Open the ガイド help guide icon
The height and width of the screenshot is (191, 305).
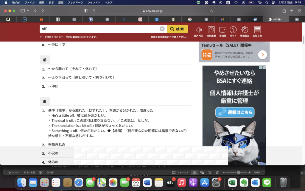coord(233,30)
